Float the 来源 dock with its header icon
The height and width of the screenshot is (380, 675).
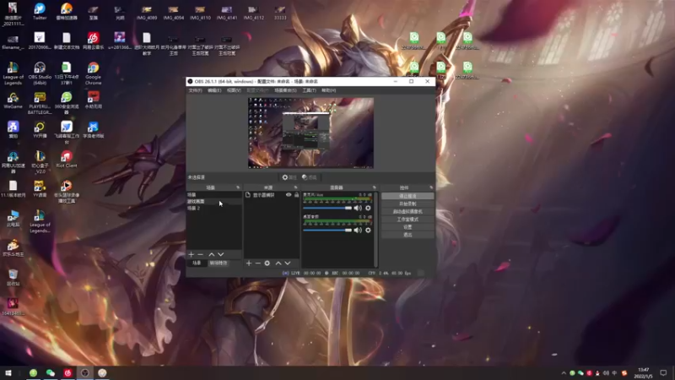296,187
